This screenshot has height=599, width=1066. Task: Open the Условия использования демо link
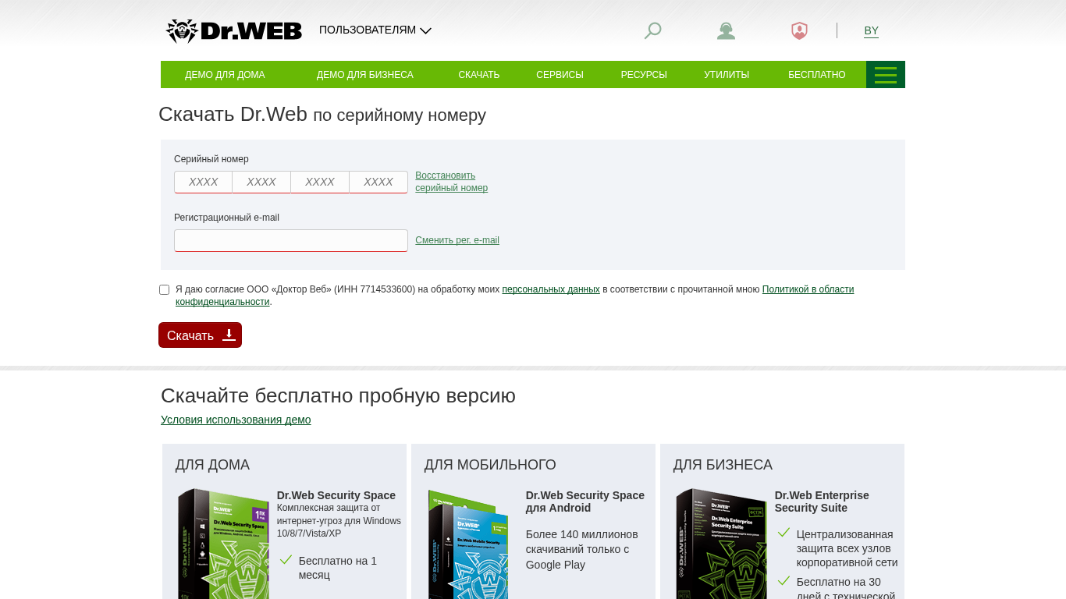pos(236,420)
